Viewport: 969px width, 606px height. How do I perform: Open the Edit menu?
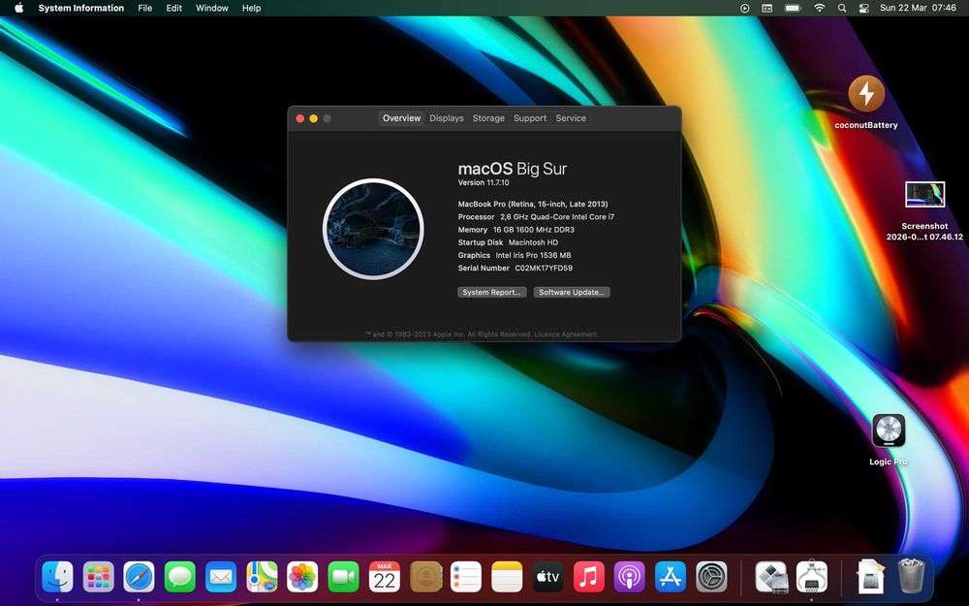pyautogui.click(x=174, y=8)
